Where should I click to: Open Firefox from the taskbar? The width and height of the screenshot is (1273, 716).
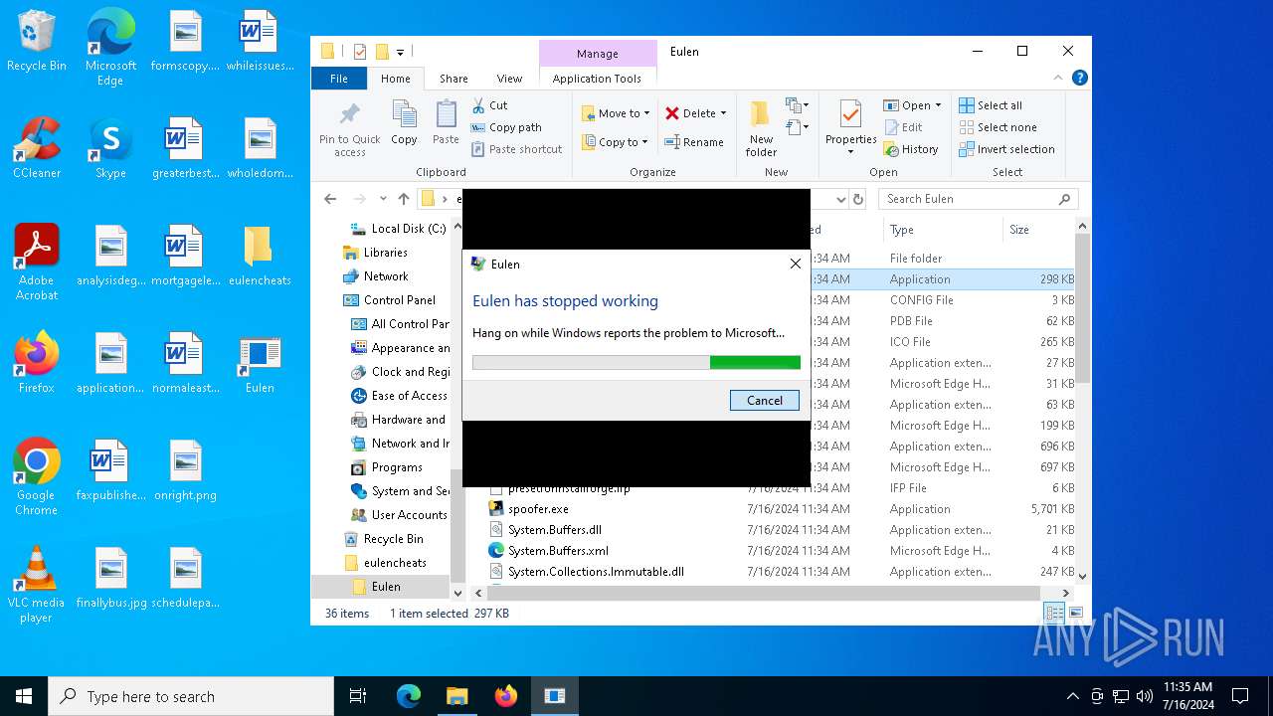click(x=506, y=696)
